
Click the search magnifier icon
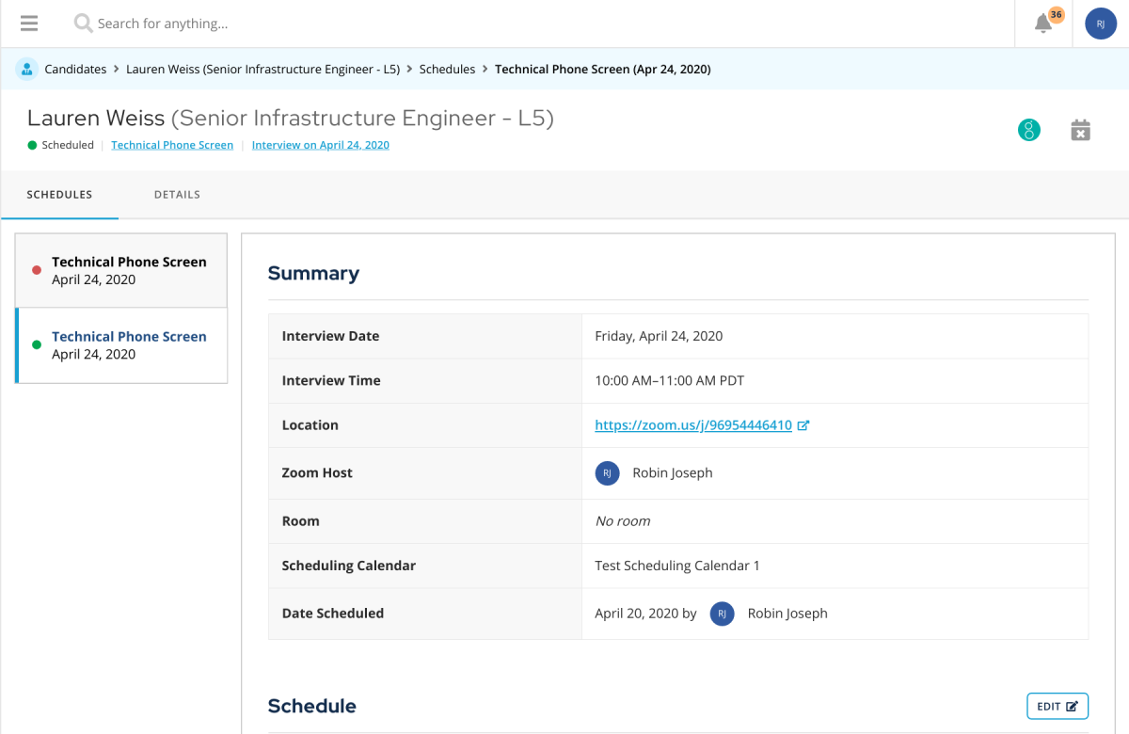[x=83, y=24]
